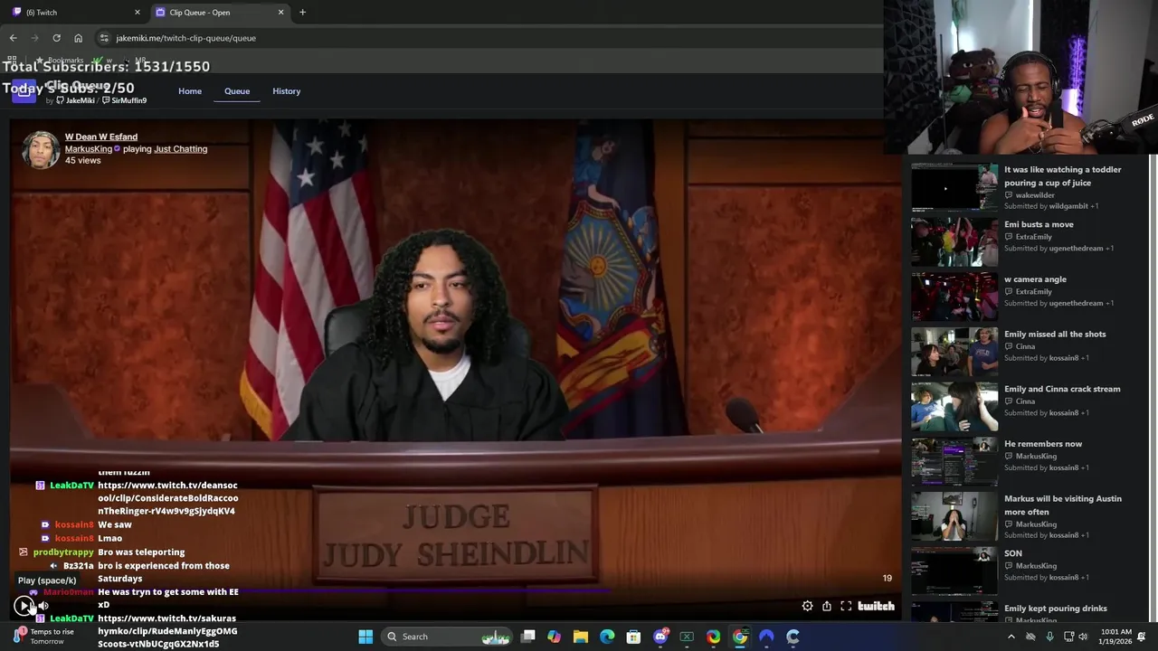Open the SirMuffin9 author link

pos(125,100)
